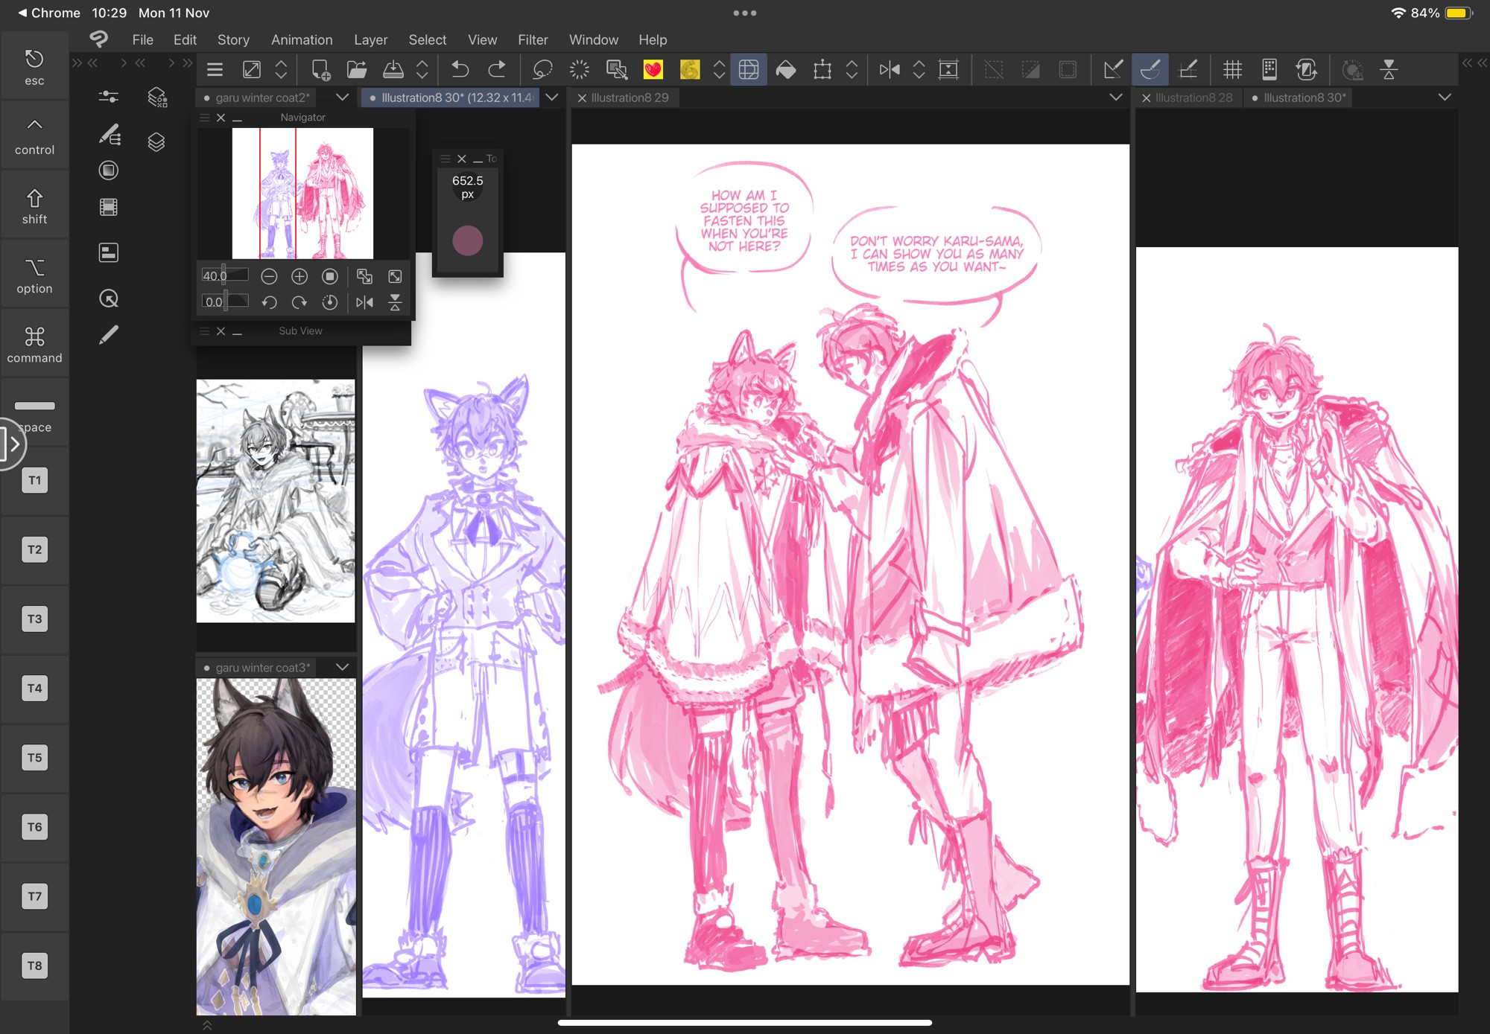This screenshot has width=1490, height=1034.
Task: Click the Show grid icon
Action: click(1233, 70)
